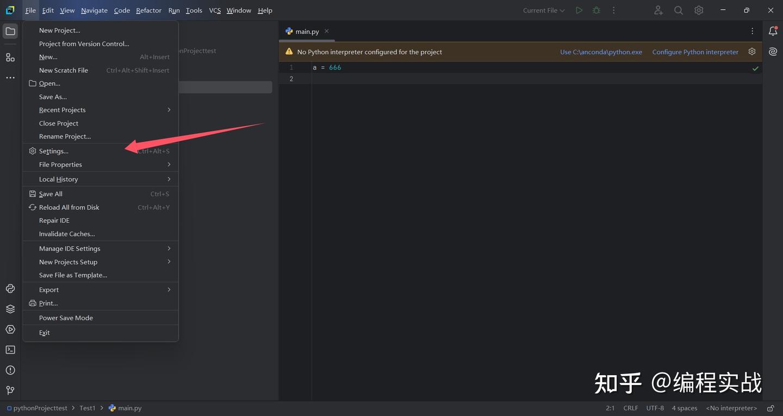Screen dimensions: 783x416
Task: Close the main.py editor tab
Action: pos(327,31)
